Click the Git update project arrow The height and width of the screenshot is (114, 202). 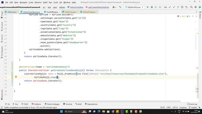170,7
